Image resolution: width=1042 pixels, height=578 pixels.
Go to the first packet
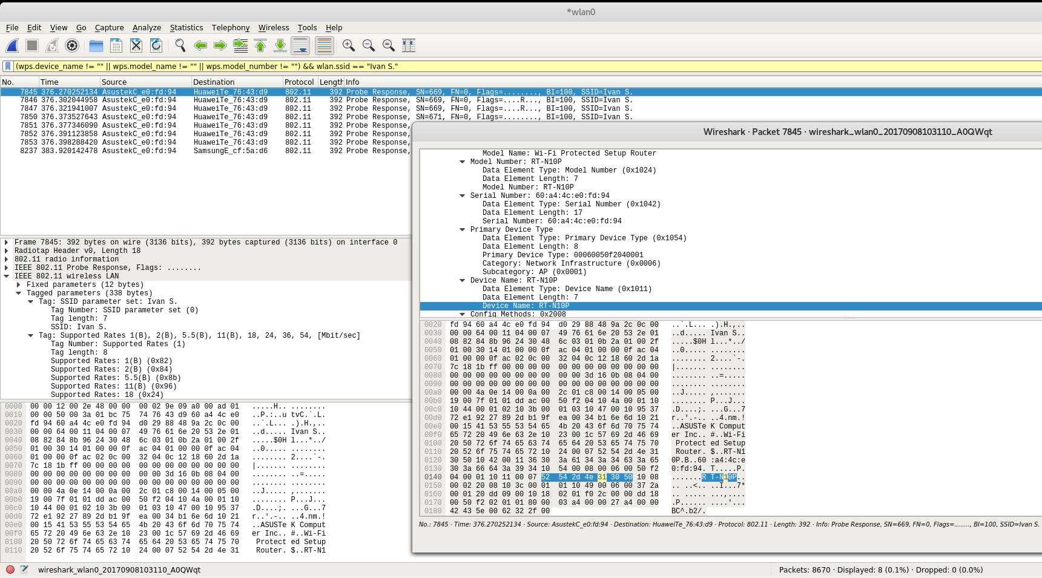pos(260,45)
